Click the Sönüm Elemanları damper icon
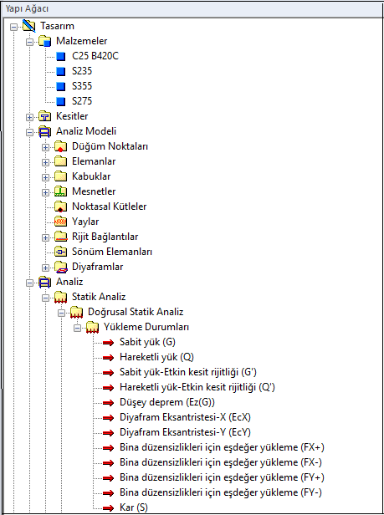Image resolution: width=384 pixels, height=515 pixels. coord(60,252)
